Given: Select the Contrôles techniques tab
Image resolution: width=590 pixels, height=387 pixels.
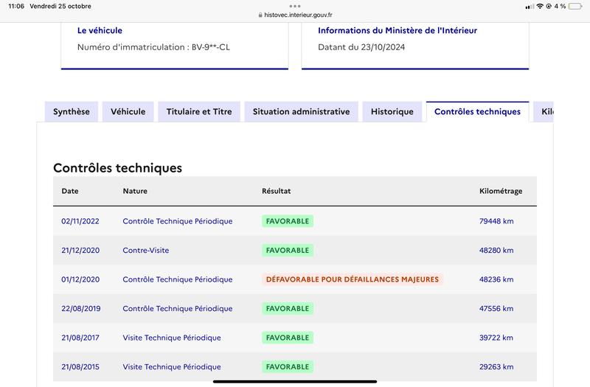Looking at the screenshot, I should [477, 112].
